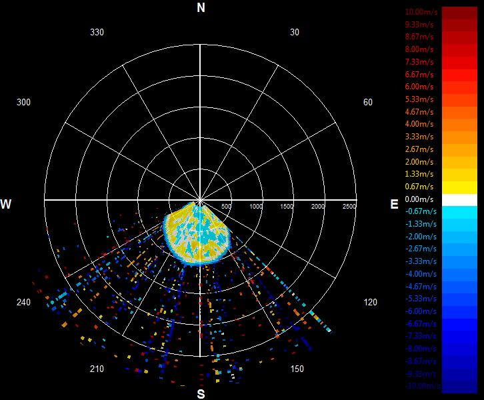Click the 2.00m/s legend label
Viewport: 484px width, 400px height.
[419, 162]
